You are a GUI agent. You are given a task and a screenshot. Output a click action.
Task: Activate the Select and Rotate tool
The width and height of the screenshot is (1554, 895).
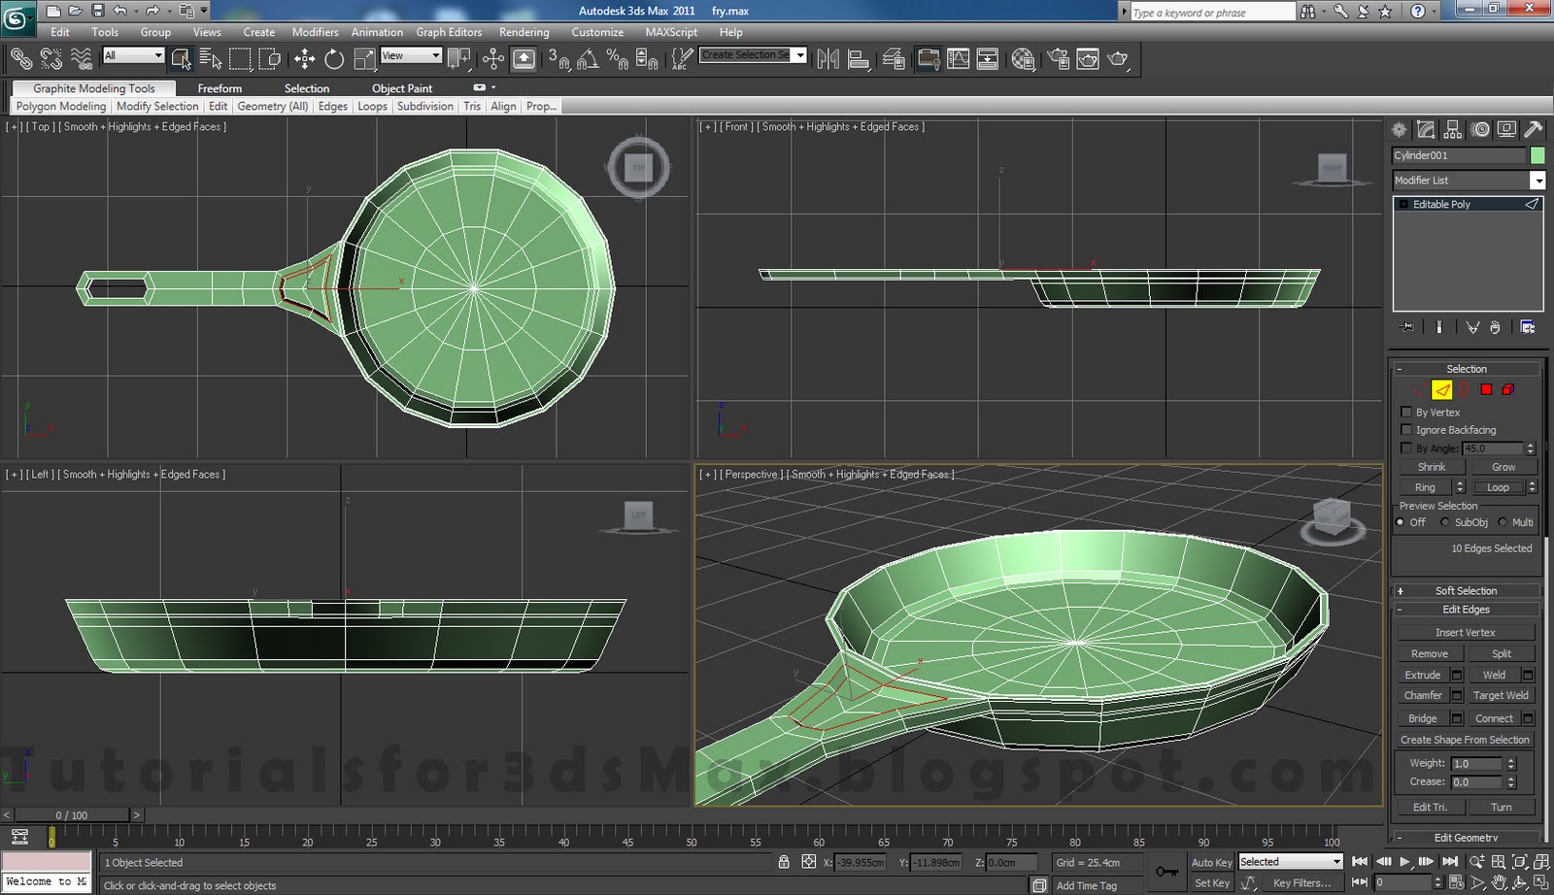tap(334, 59)
